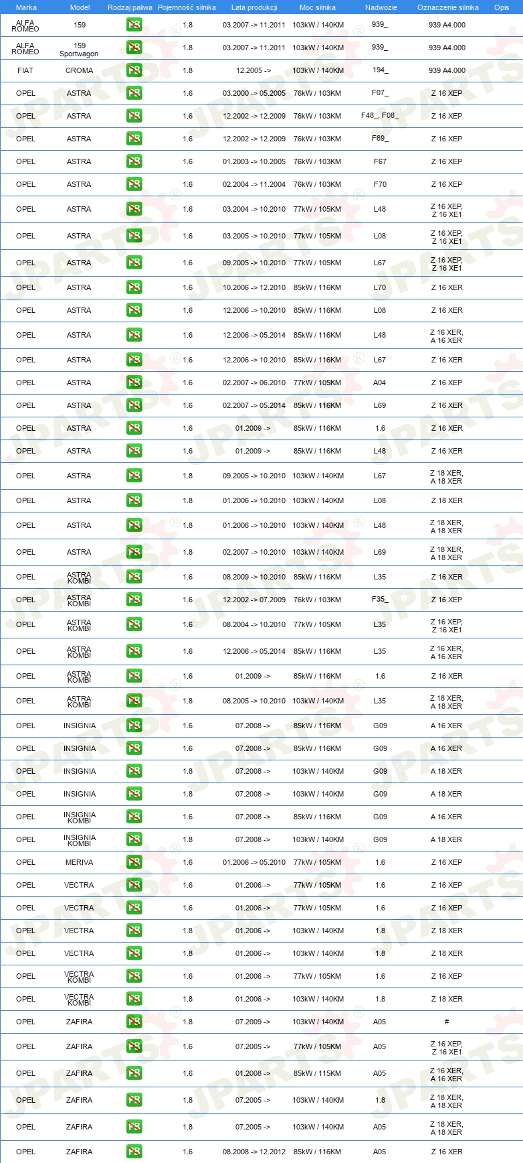Click the petrol fuel icon for Fiat Croma
Image resolution: width=523 pixels, height=1163 pixels.
pos(134,70)
